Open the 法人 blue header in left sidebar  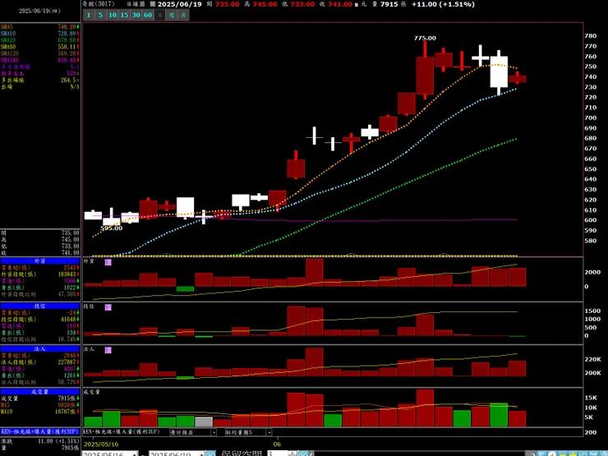tap(40, 349)
